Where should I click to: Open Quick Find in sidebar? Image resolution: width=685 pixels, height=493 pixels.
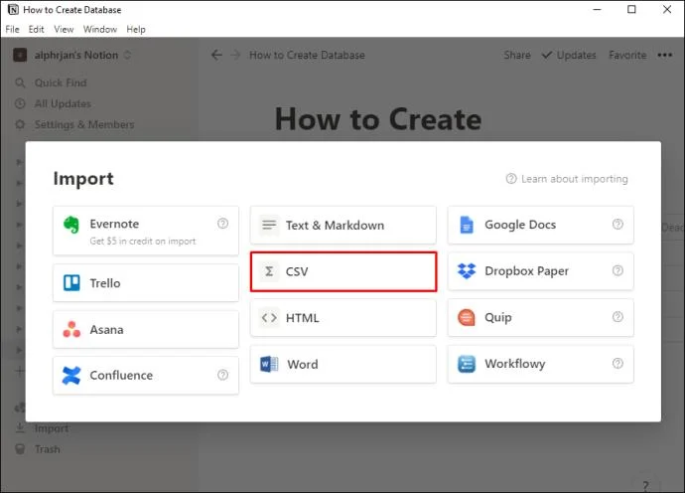[x=60, y=83]
